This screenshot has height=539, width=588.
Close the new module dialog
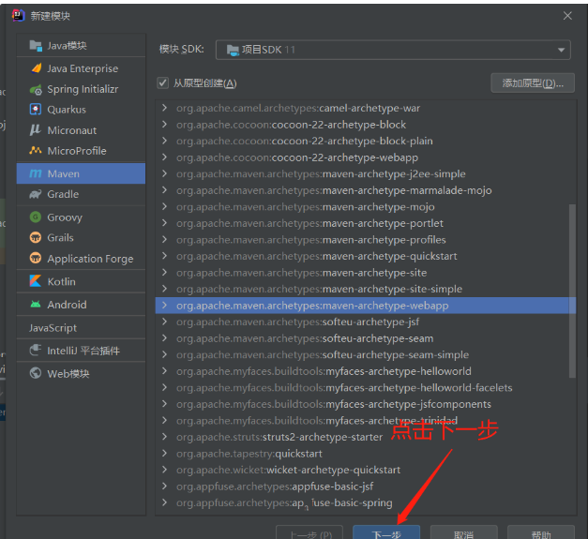coord(567,16)
